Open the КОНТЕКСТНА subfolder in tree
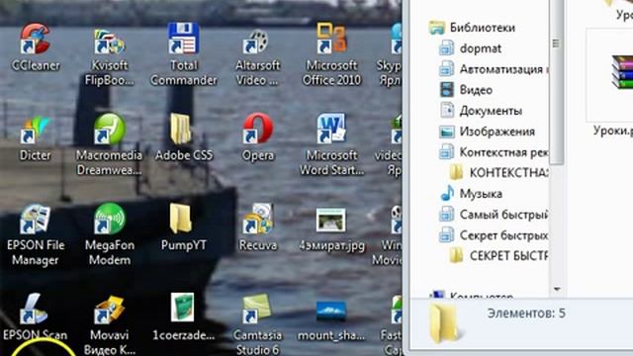Viewport: 633px width, 356px height. tap(498, 173)
